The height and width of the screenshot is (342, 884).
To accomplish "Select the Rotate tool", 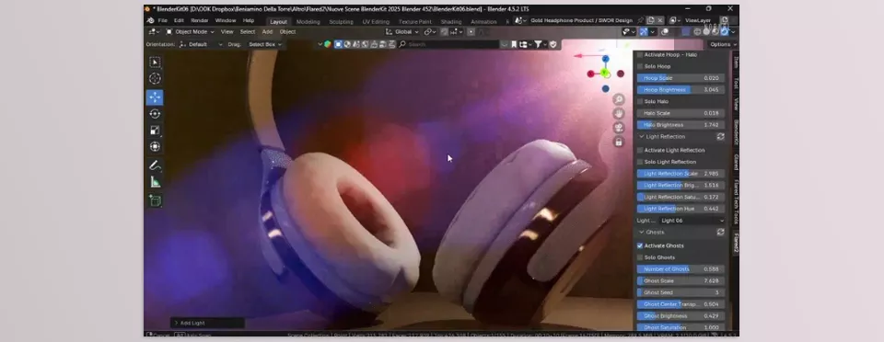I will click(x=155, y=114).
